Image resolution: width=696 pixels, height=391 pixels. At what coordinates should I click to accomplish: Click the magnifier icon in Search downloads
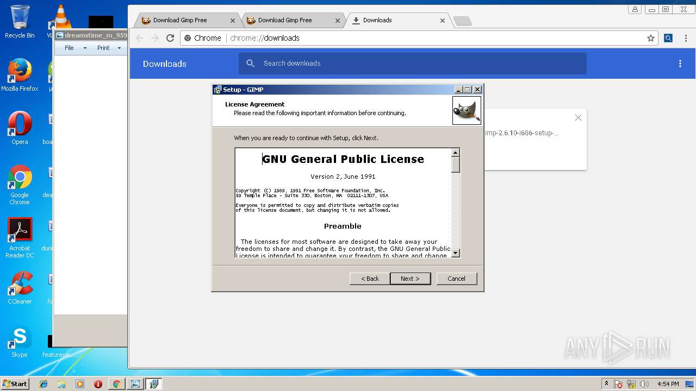coord(251,64)
